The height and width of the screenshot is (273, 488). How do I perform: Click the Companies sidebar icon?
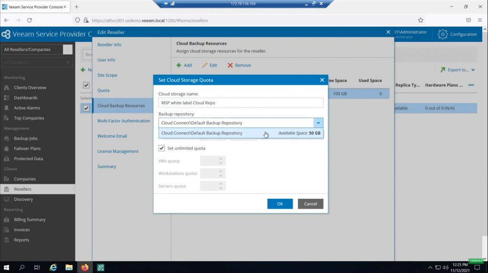pos(7,179)
